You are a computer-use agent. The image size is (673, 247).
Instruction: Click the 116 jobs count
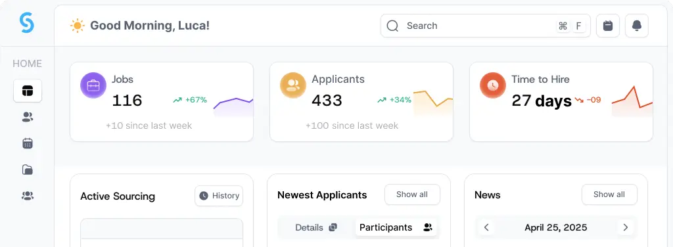tap(127, 101)
